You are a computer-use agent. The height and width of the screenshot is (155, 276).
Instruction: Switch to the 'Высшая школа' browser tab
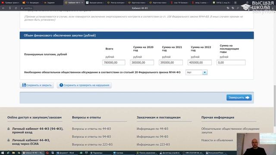95,3
